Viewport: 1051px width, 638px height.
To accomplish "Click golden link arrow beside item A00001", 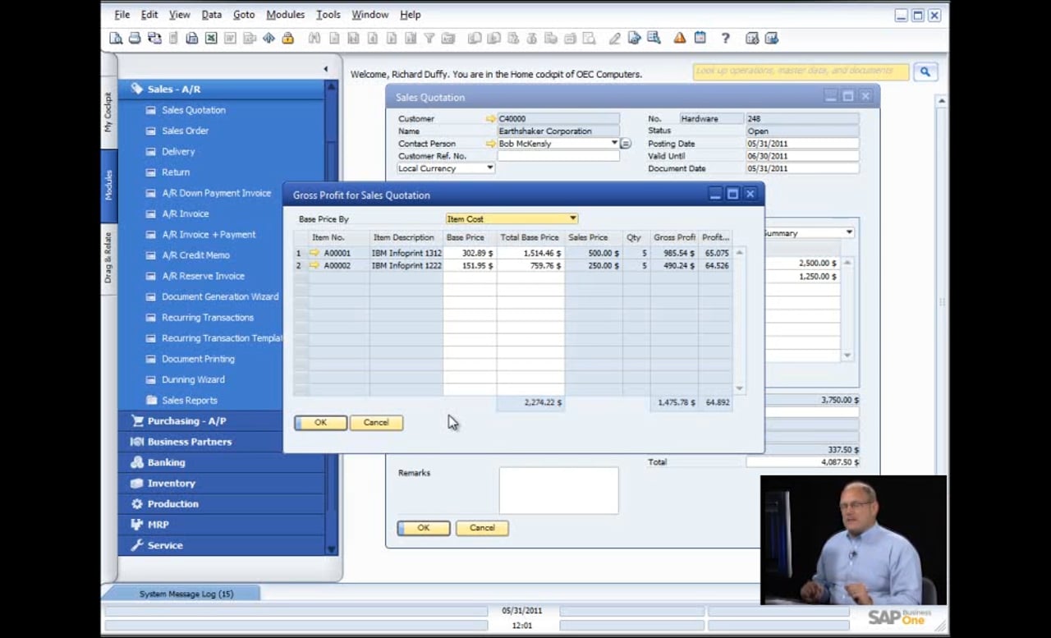I will coord(314,253).
